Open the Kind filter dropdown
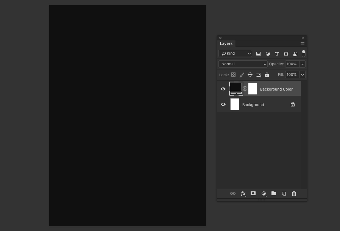The height and width of the screenshot is (231, 340). (235, 53)
